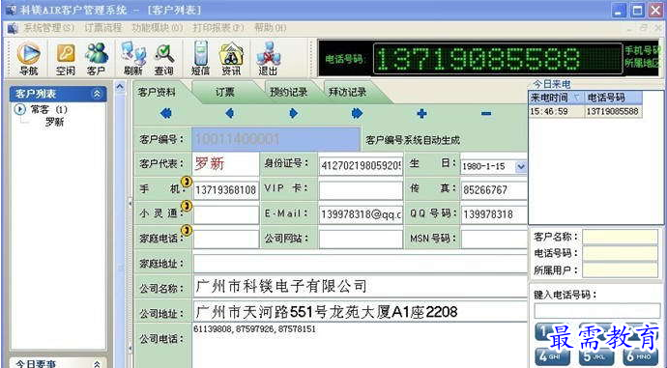Click the app icon in the menu bar
This screenshot has height=368, width=667.
[13, 28]
